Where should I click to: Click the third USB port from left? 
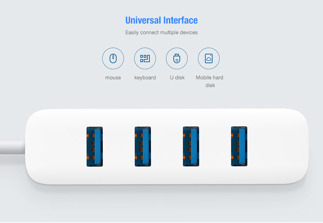tap(191, 147)
